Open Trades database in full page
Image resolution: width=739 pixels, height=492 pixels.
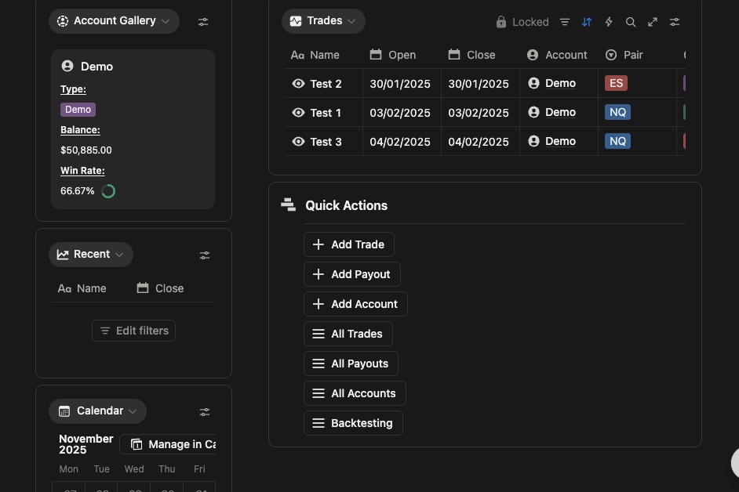[653, 22]
